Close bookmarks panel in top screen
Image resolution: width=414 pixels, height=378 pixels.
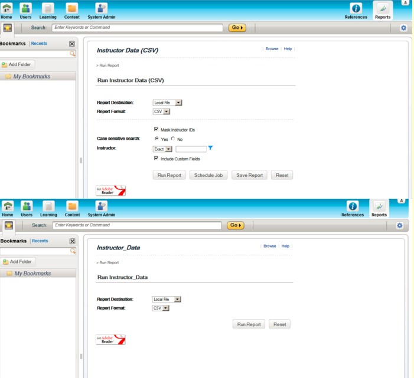click(x=72, y=44)
